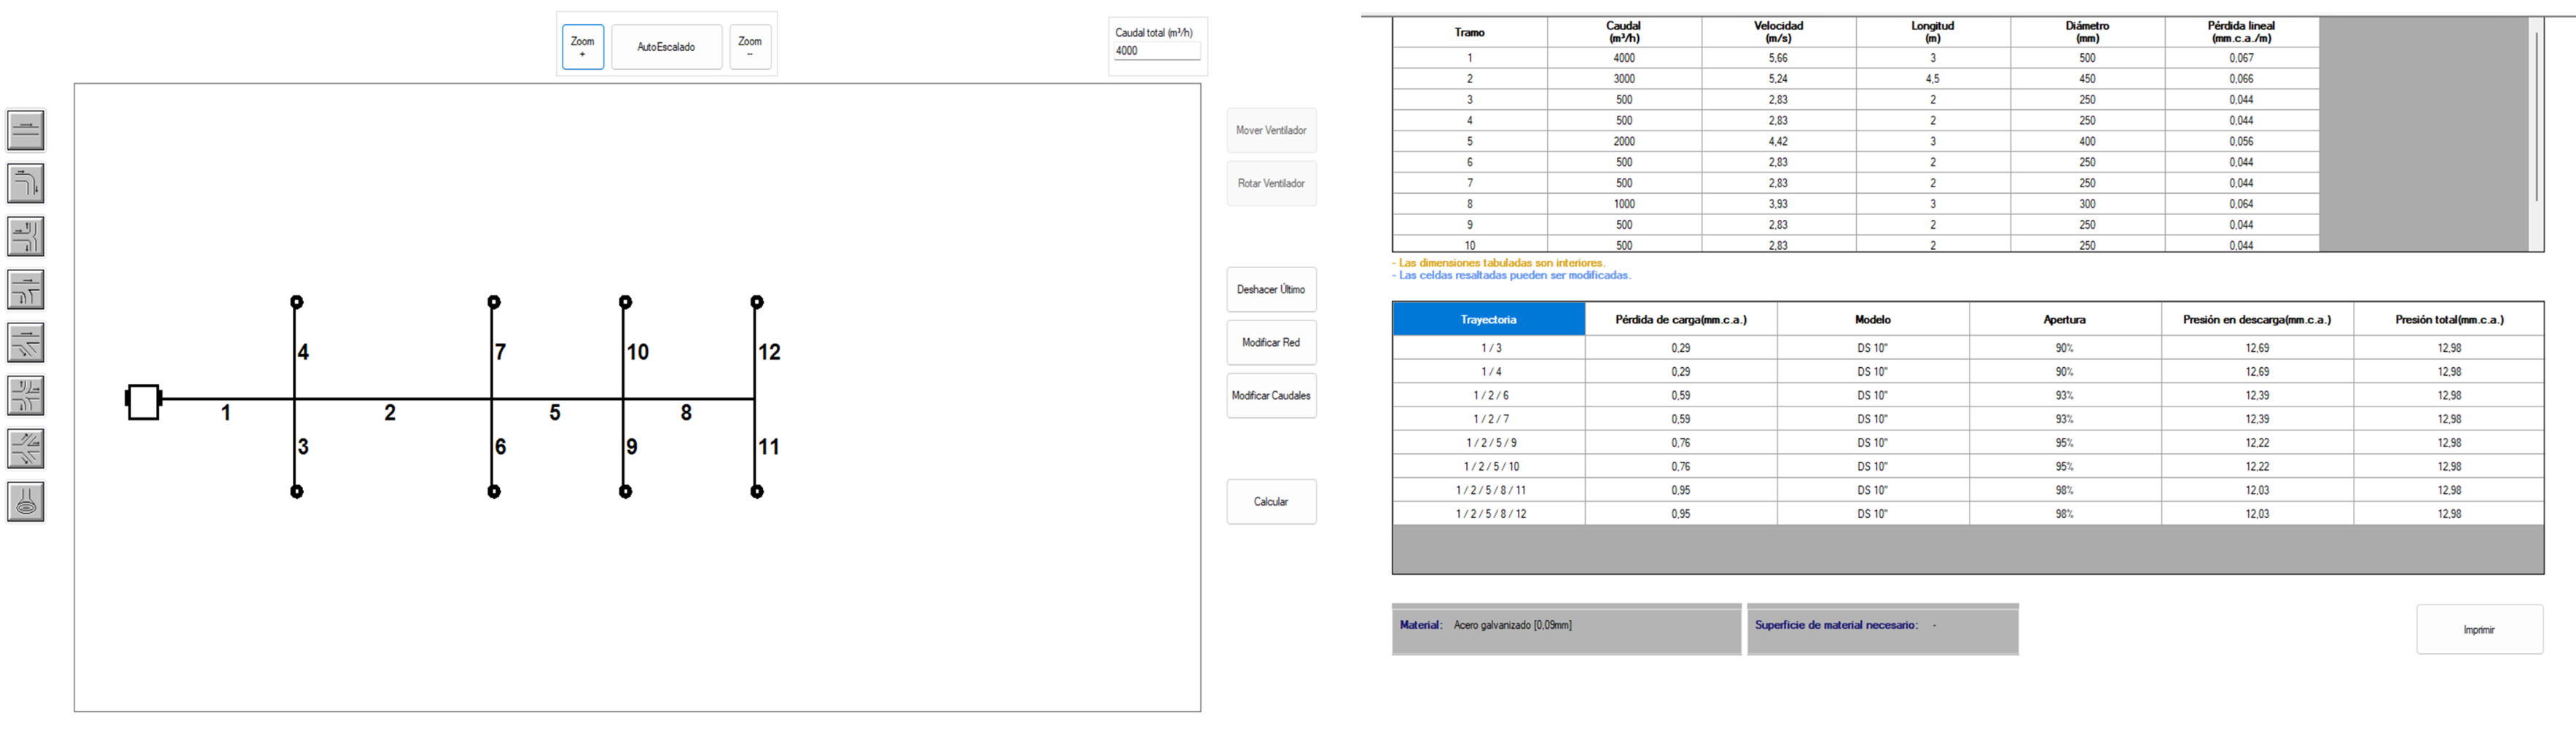Run the Calcular button
This screenshot has width=2576, height=735.
pyautogui.click(x=1271, y=502)
